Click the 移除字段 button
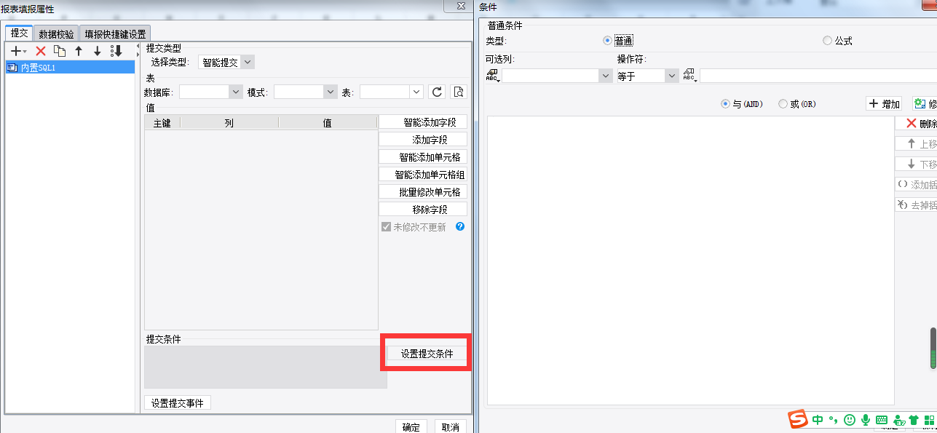The image size is (937, 433). (423, 210)
